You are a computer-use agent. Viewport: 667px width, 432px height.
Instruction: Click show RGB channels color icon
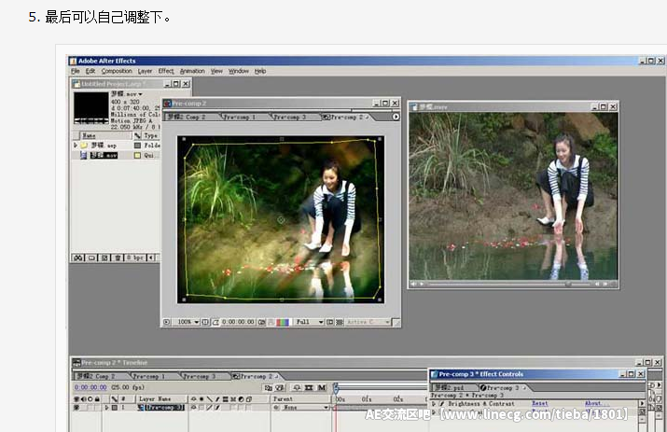pos(283,322)
